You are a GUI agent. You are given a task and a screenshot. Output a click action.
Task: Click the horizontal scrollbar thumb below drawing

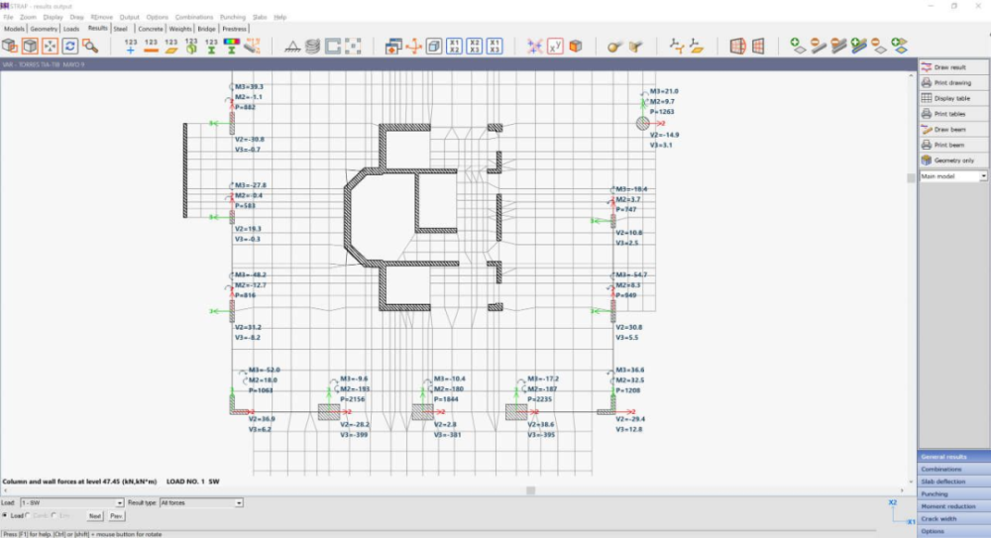point(530,490)
